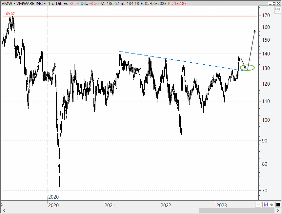Click the 90 price axis label
Image resolution: width=282 pixels, height=214 pixels.
click(265, 141)
